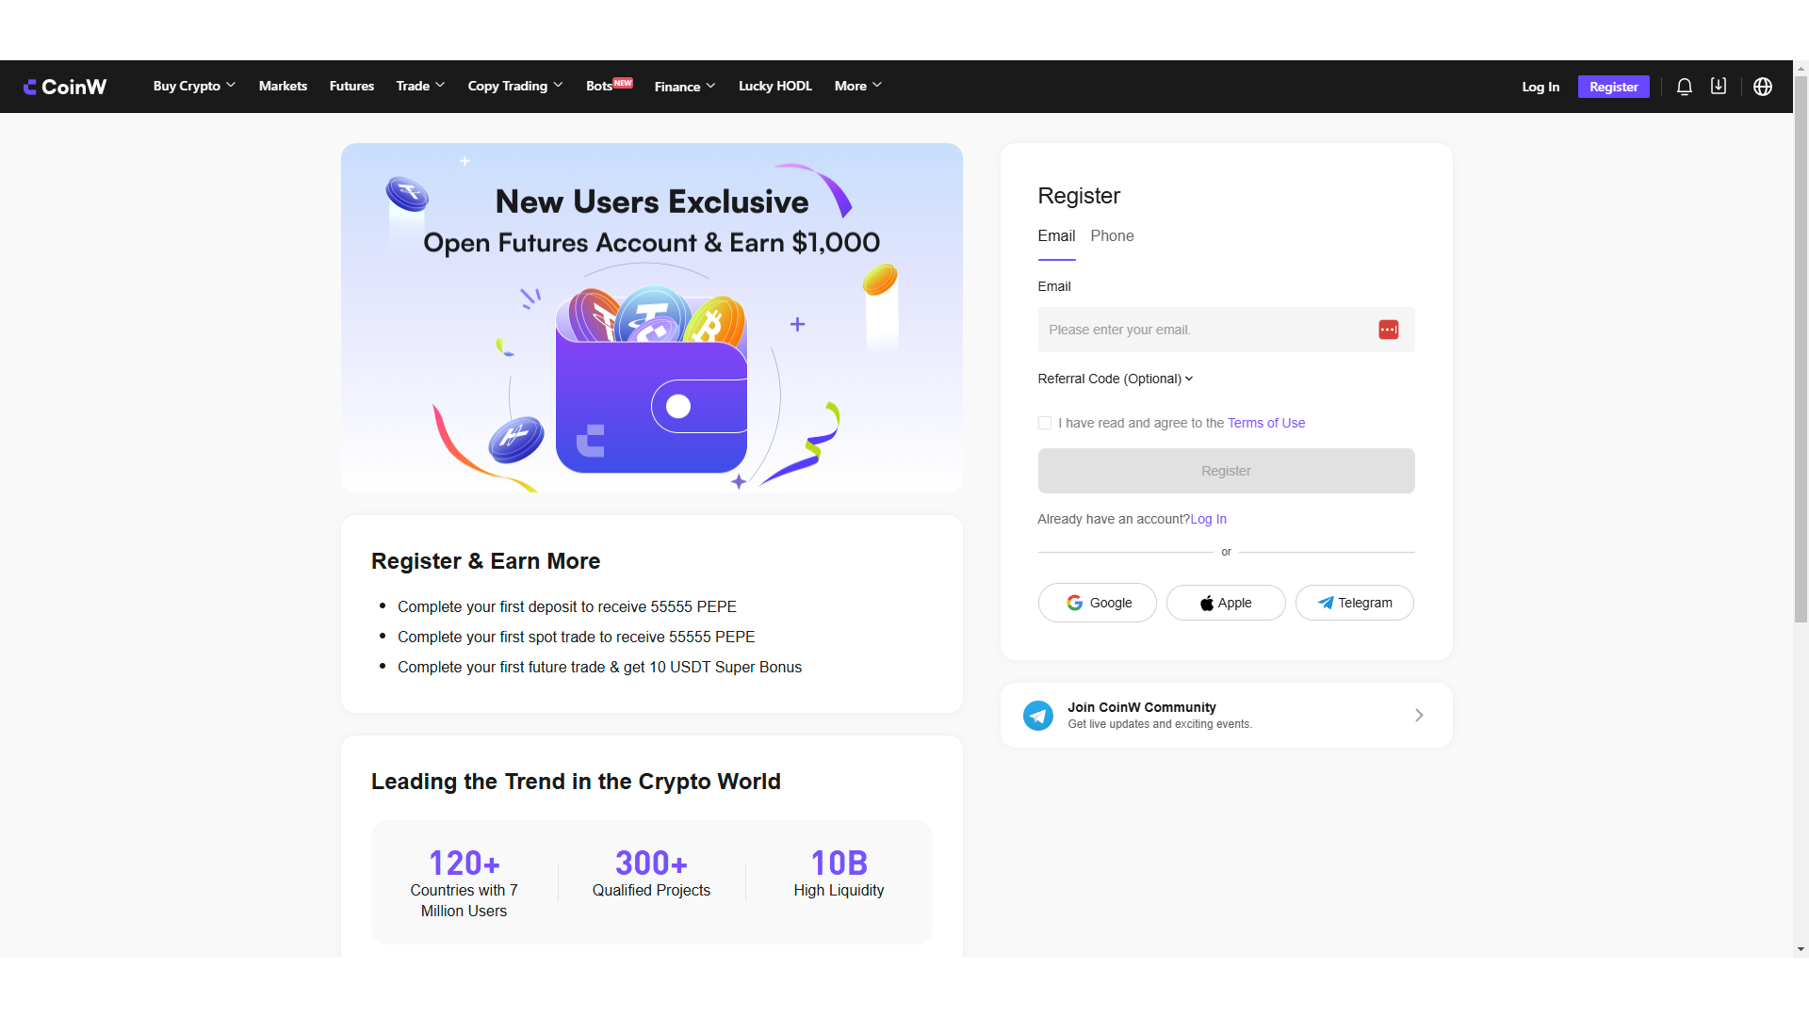Open the Futures nav item

351,86
